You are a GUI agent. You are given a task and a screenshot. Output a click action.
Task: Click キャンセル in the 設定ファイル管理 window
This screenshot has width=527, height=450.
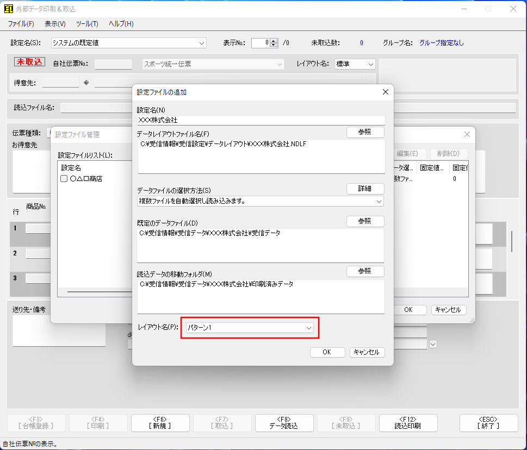[448, 310]
